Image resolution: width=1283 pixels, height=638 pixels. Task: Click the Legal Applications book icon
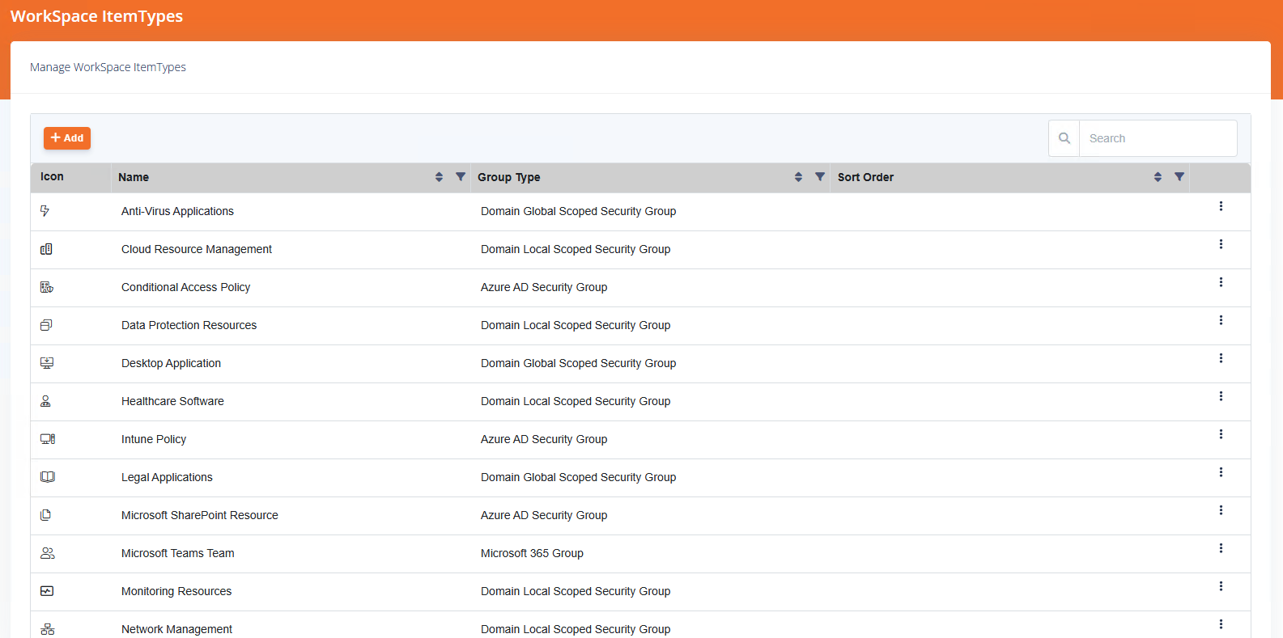pyautogui.click(x=47, y=477)
